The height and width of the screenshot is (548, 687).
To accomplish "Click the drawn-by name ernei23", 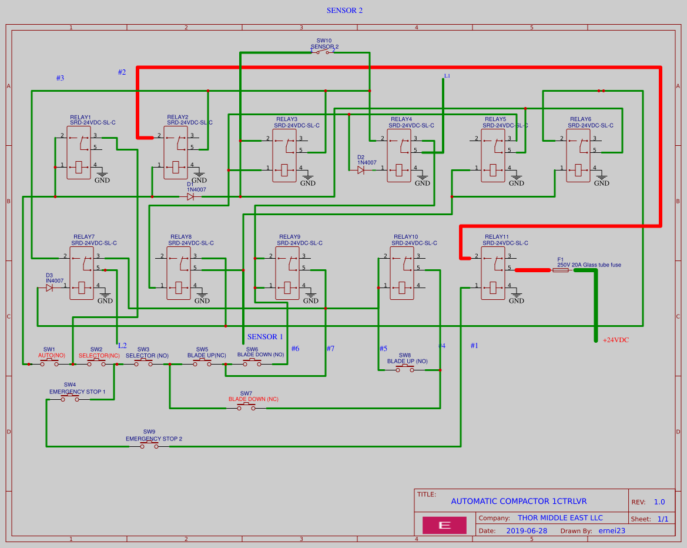I will 611,530.
